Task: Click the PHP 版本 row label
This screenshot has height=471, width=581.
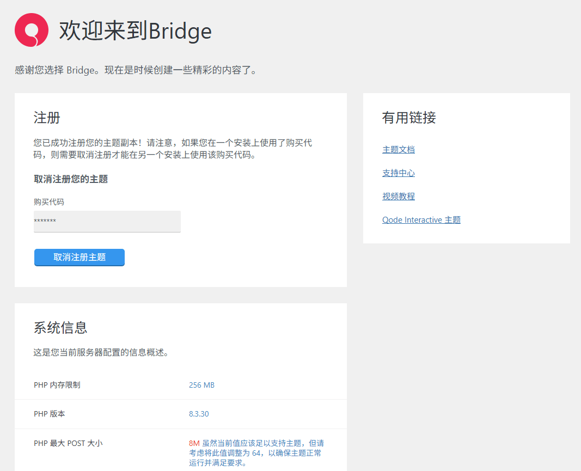Action: (50, 414)
